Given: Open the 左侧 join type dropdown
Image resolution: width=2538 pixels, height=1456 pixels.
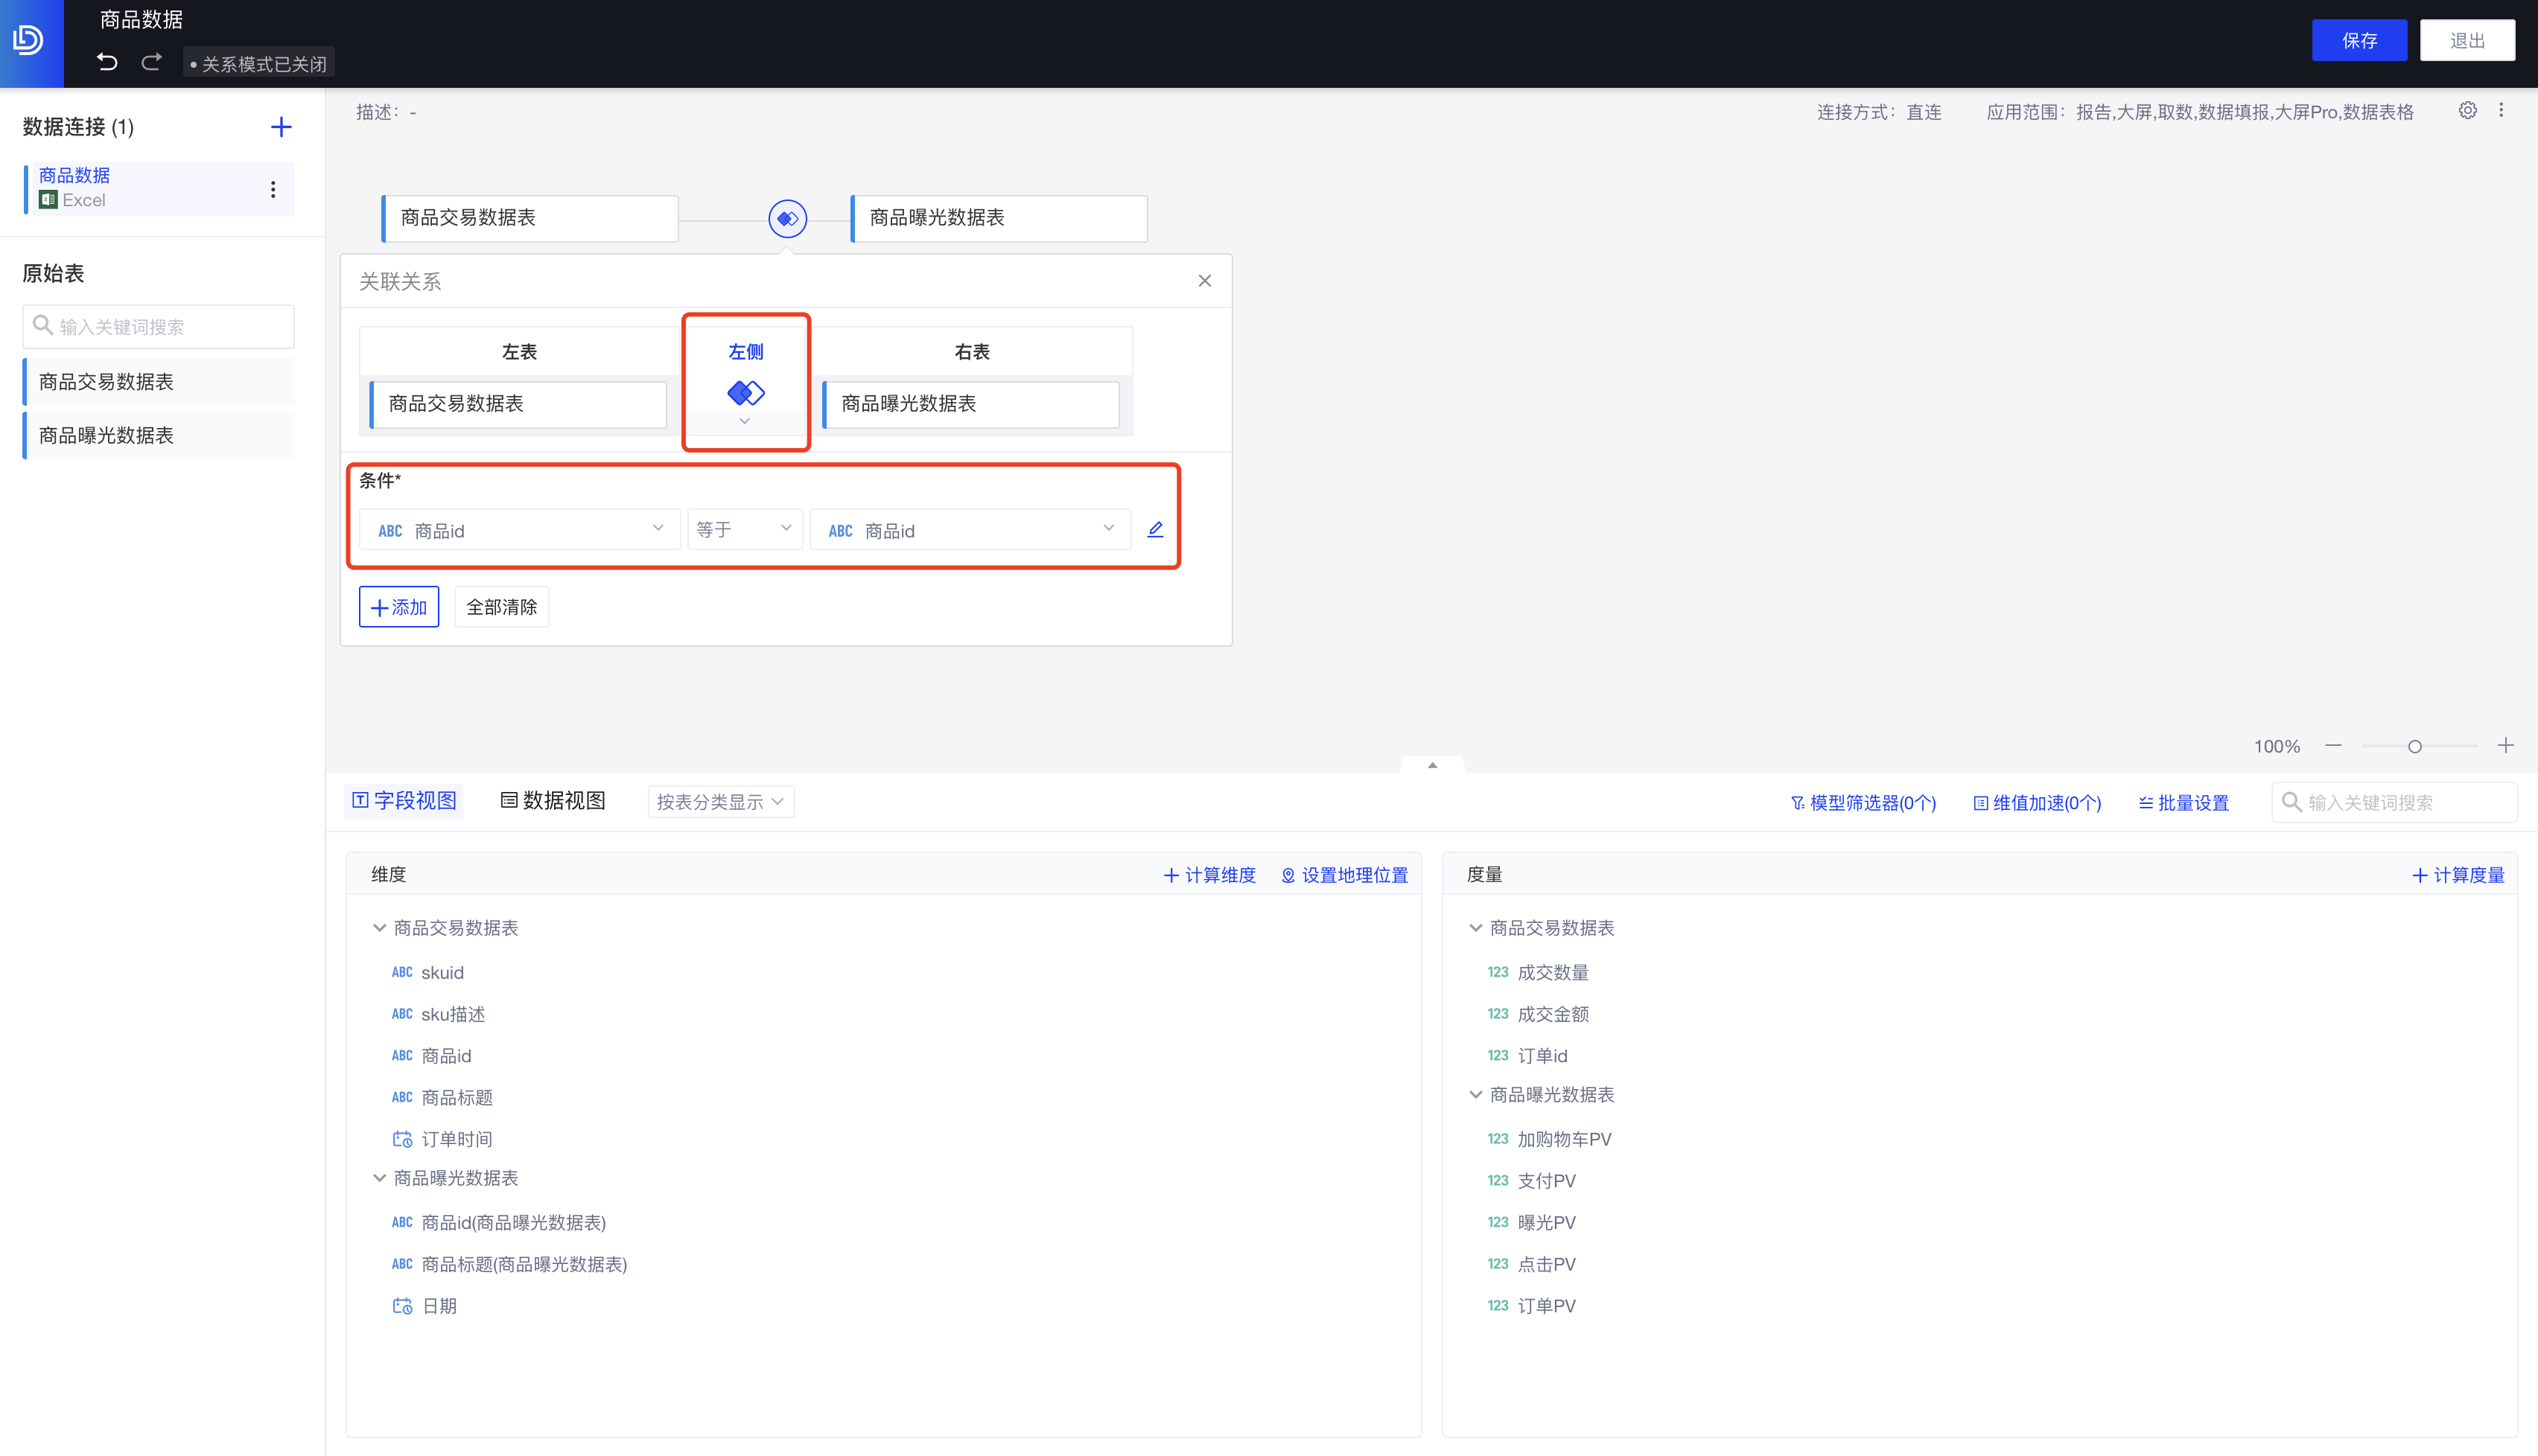Looking at the screenshot, I should click(745, 421).
